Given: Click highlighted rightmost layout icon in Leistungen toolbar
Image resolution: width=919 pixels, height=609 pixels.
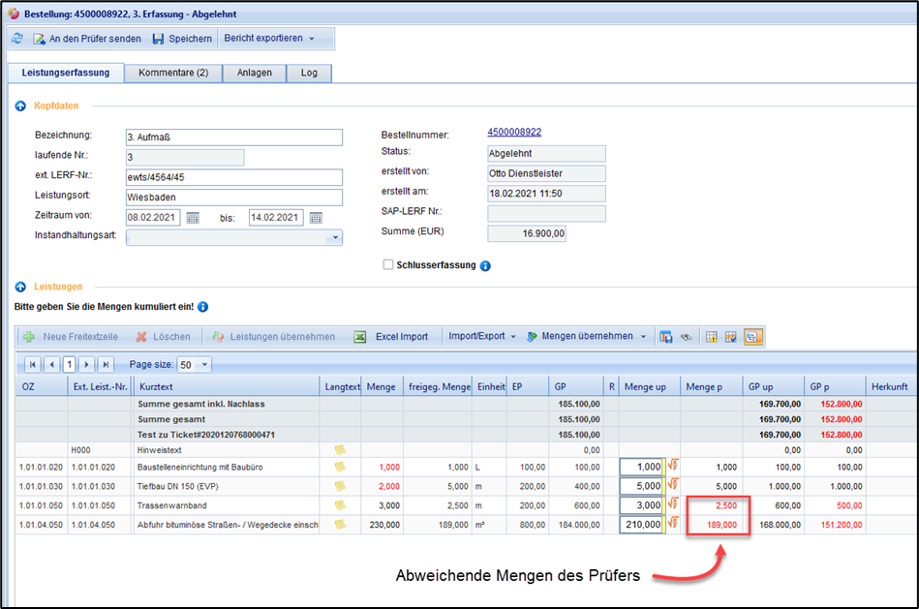Looking at the screenshot, I should [x=752, y=337].
